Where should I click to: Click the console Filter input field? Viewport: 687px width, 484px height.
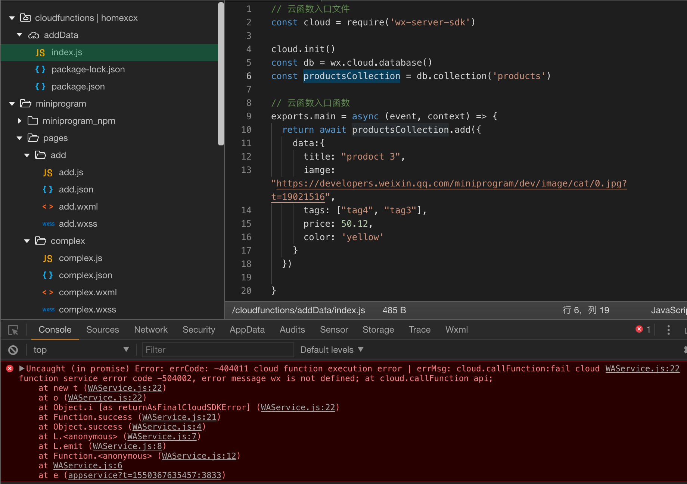coord(218,350)
